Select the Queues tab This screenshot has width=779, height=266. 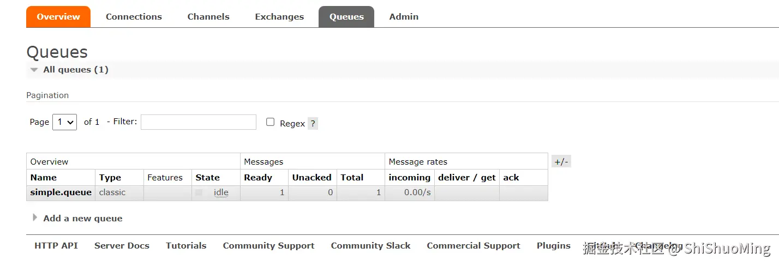point(346,16)
